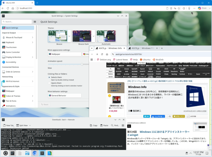Open the XtraDeb bookmark
This screenshot has height=157, width=212.
tap(158, 60)
